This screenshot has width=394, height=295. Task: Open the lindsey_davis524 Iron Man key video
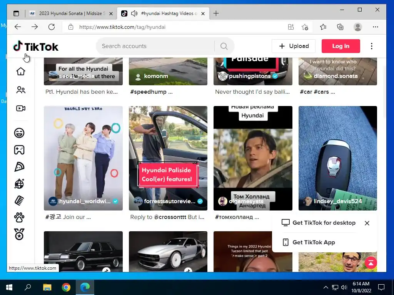[x=338, y=158]
